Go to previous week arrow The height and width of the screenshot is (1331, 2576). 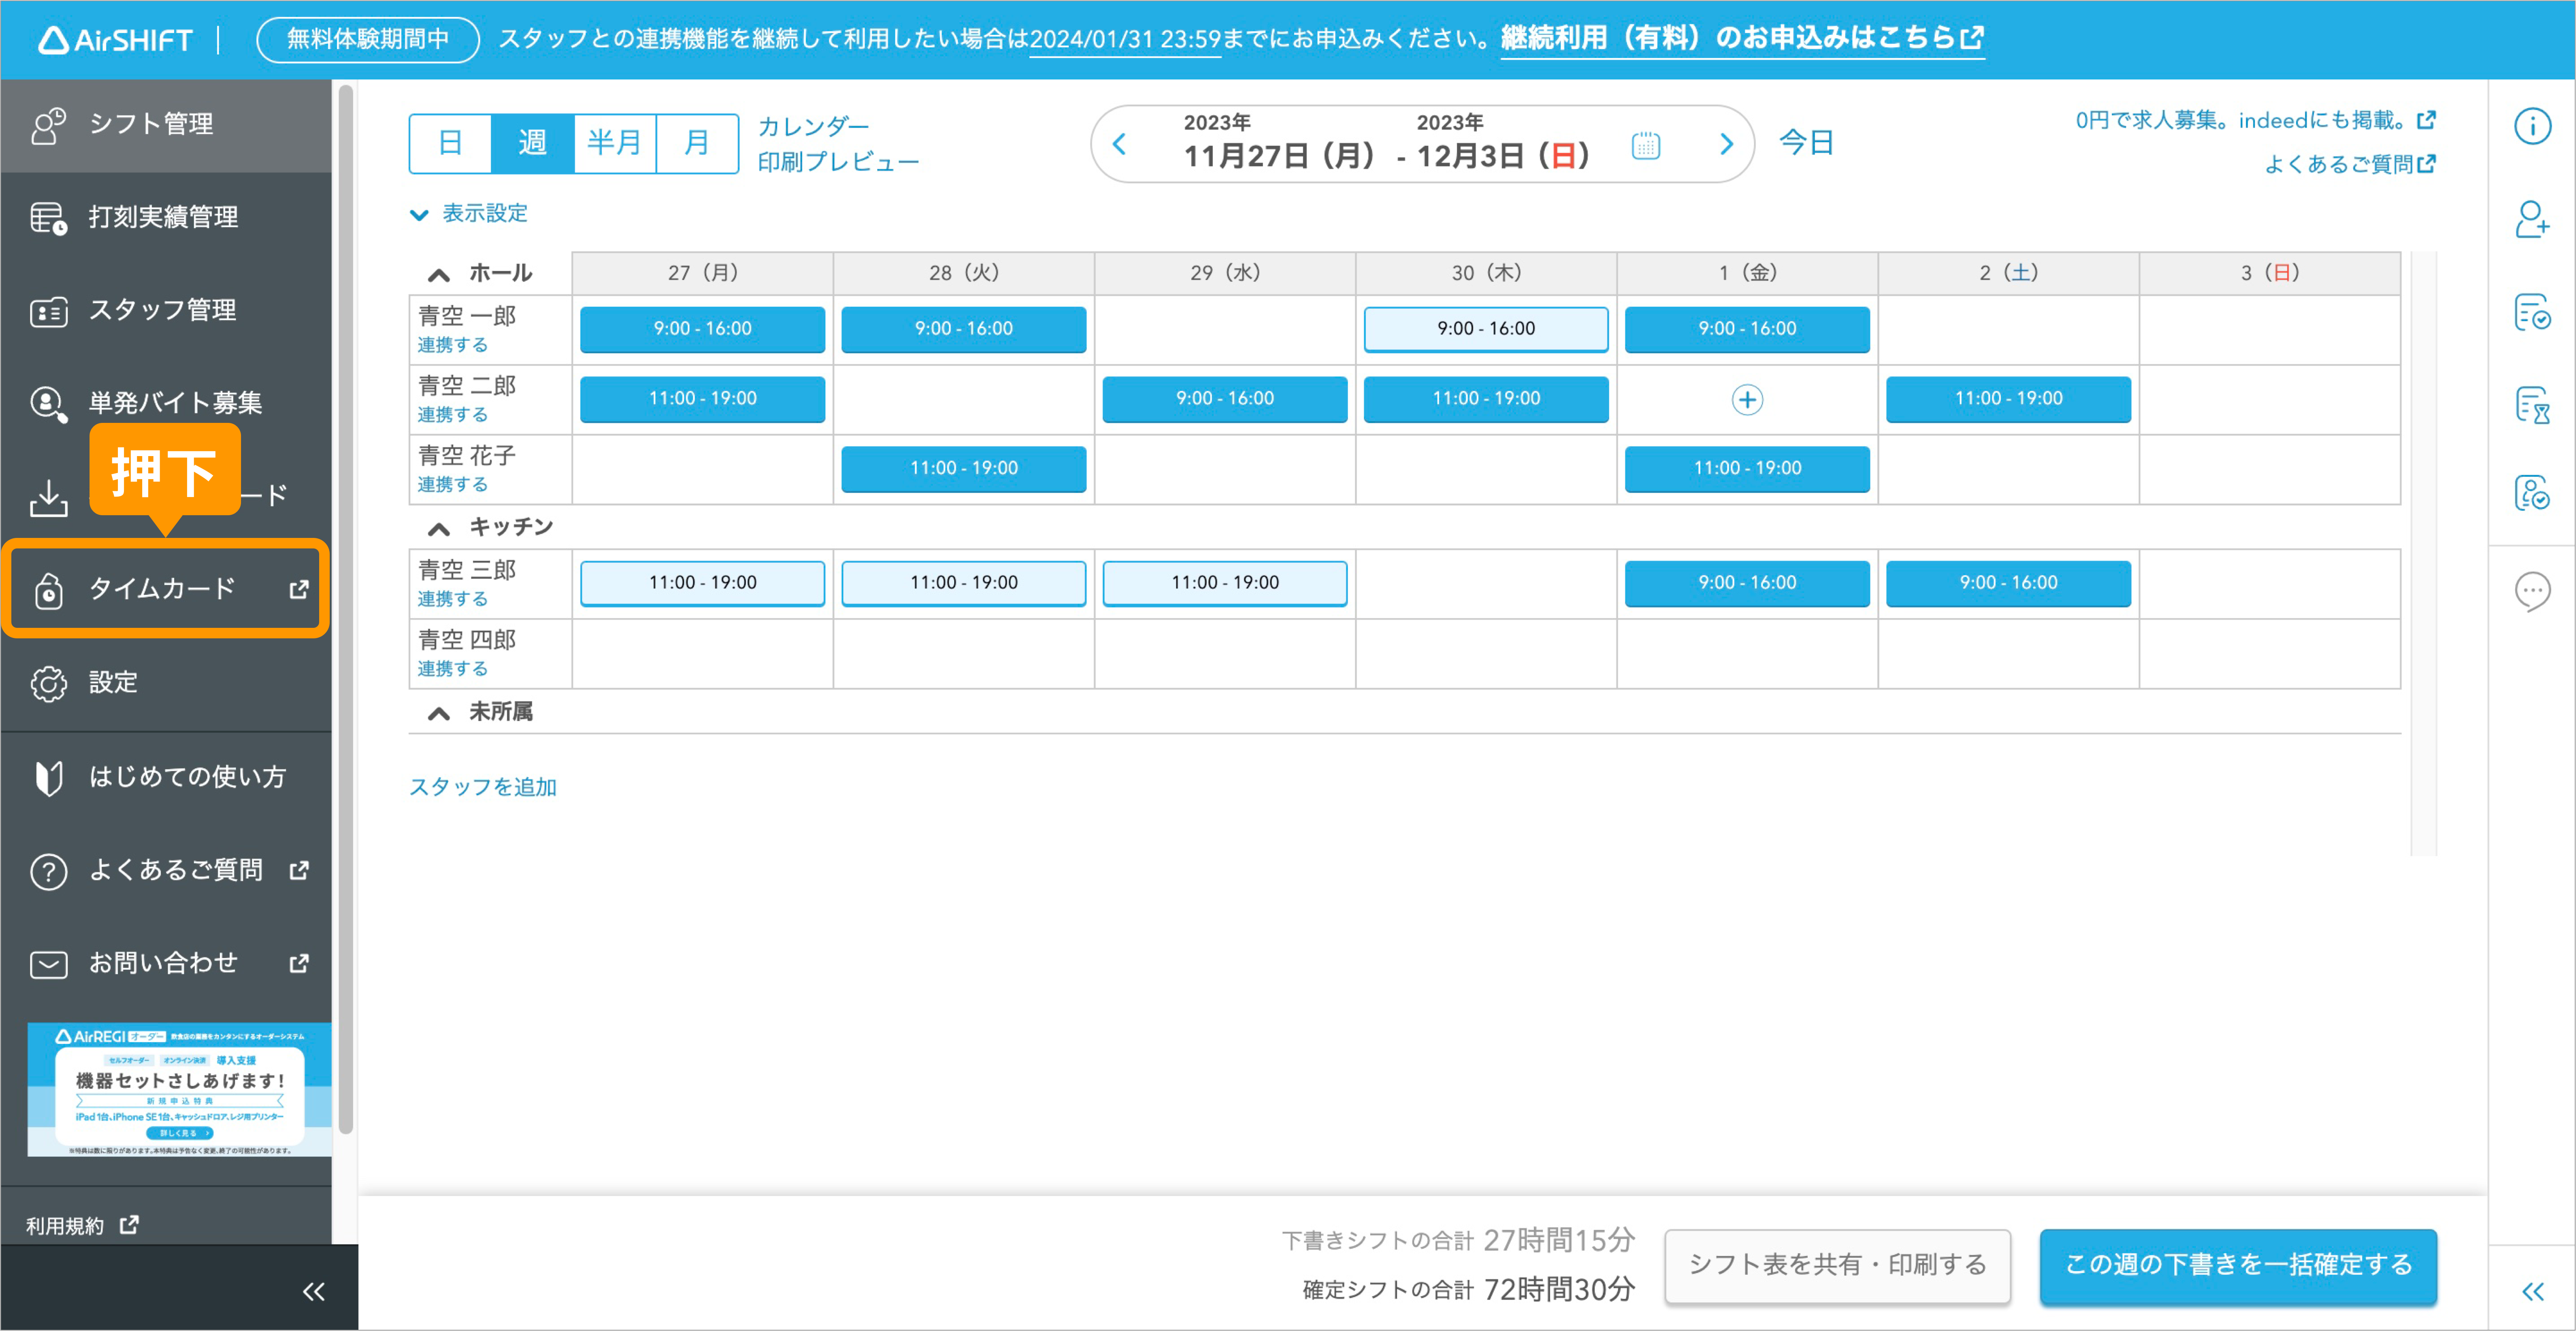(x=1119, y=144)
